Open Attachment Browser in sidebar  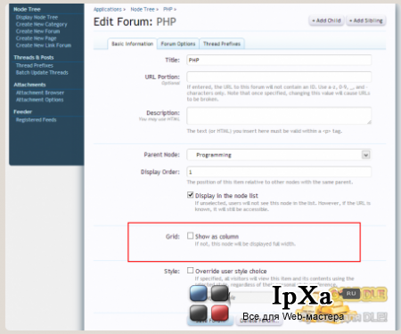(x=40, y=93)
